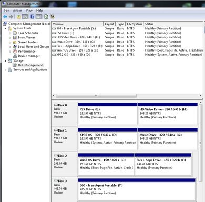
Task: Open the View menu
Action: click(x=29, y=11)
